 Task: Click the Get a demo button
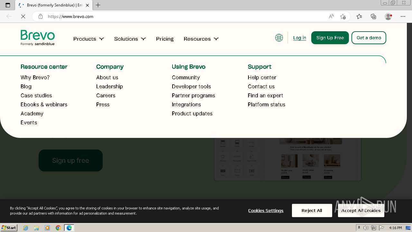point(369,38)
